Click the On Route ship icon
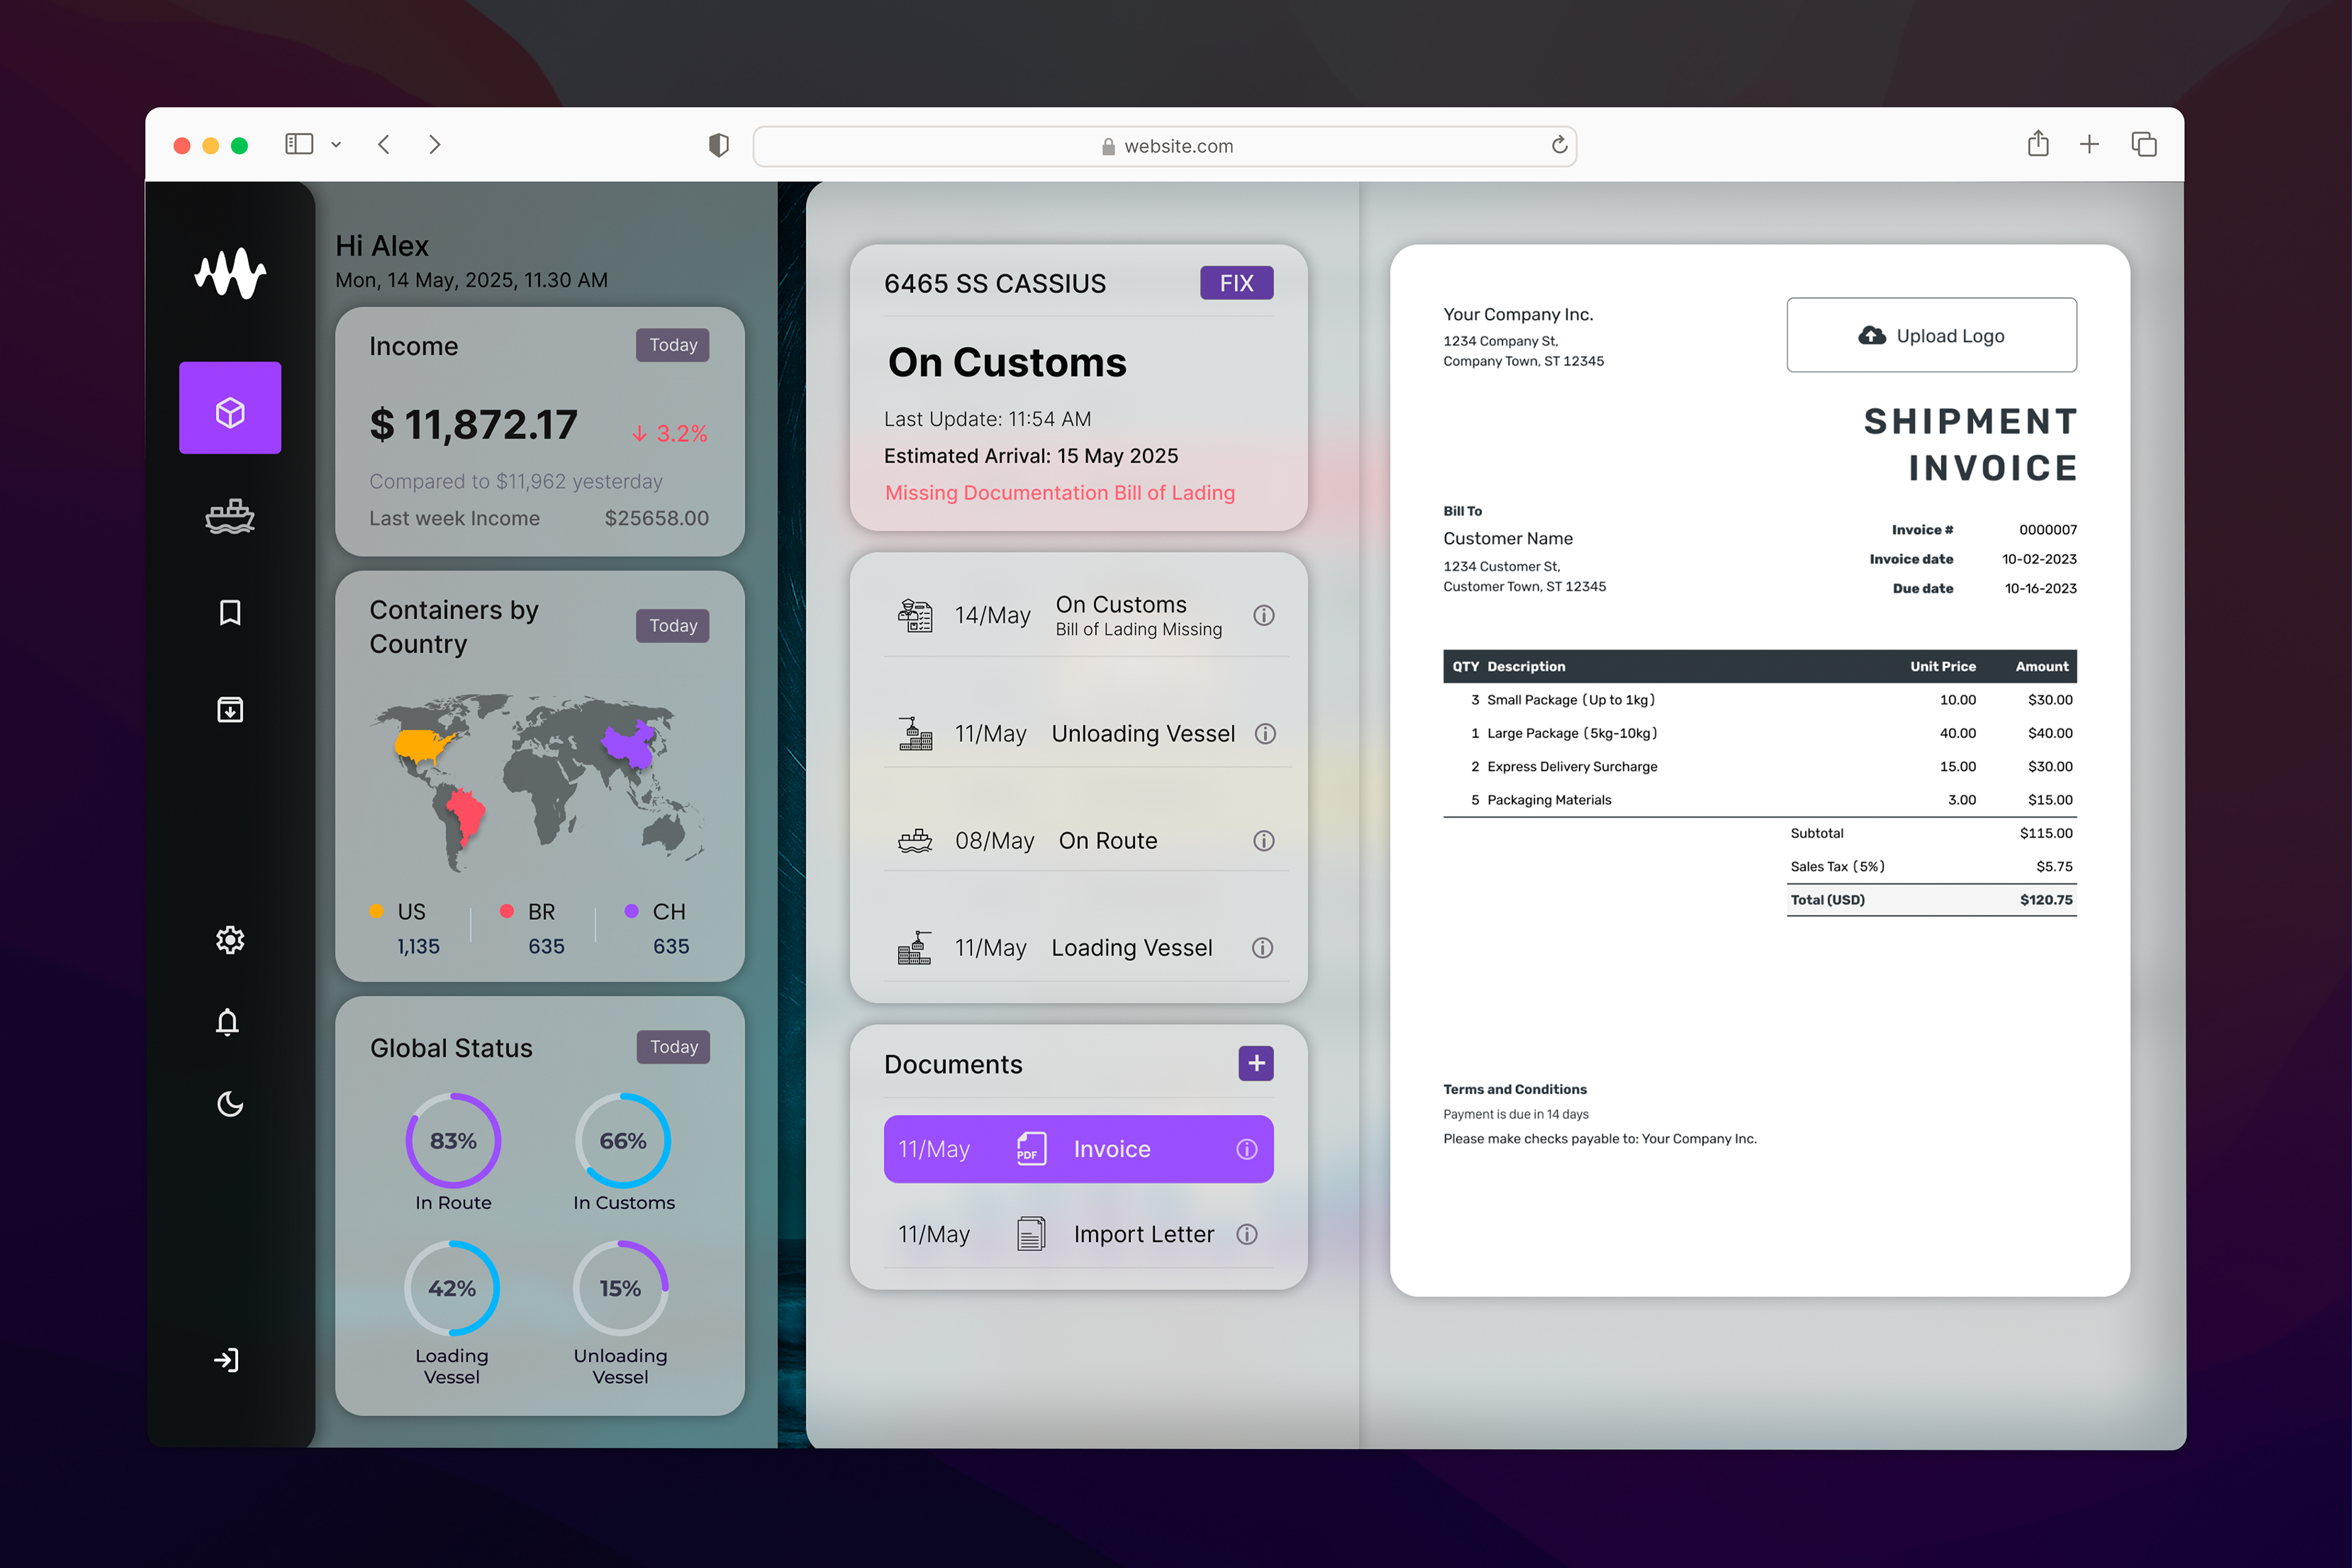This screenshot has height=1568, width=2352. pyautogui.click(x=915, y=841)
